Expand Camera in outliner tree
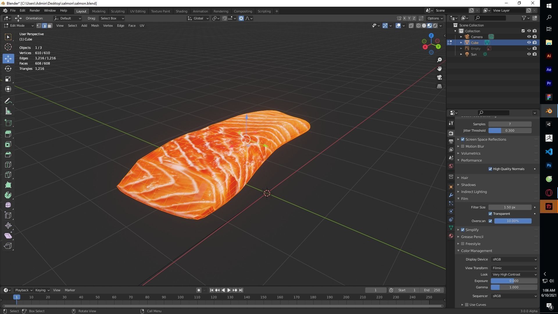This screenshot has height=314, width=558. 461,37
